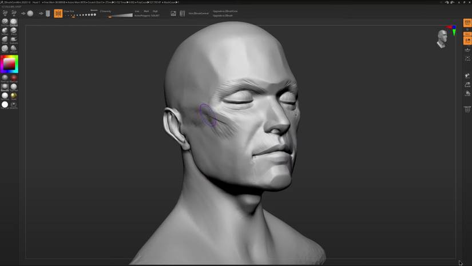
Task: Click the open file icon at top-left
Action: point(5,13)
